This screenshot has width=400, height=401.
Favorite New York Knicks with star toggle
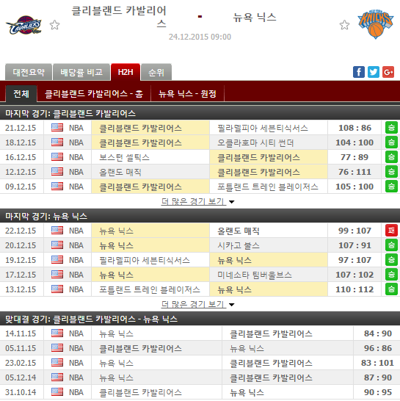point(344,25)
